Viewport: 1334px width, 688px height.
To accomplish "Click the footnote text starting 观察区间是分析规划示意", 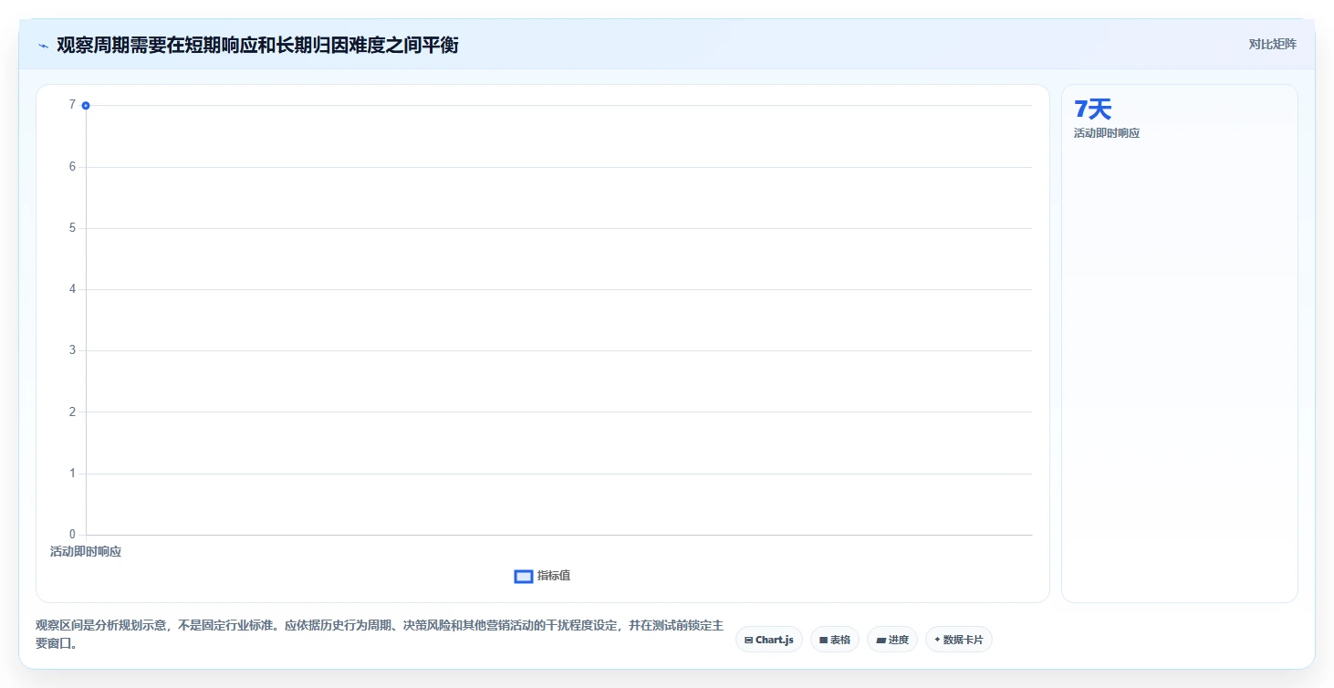I will 380,634.
